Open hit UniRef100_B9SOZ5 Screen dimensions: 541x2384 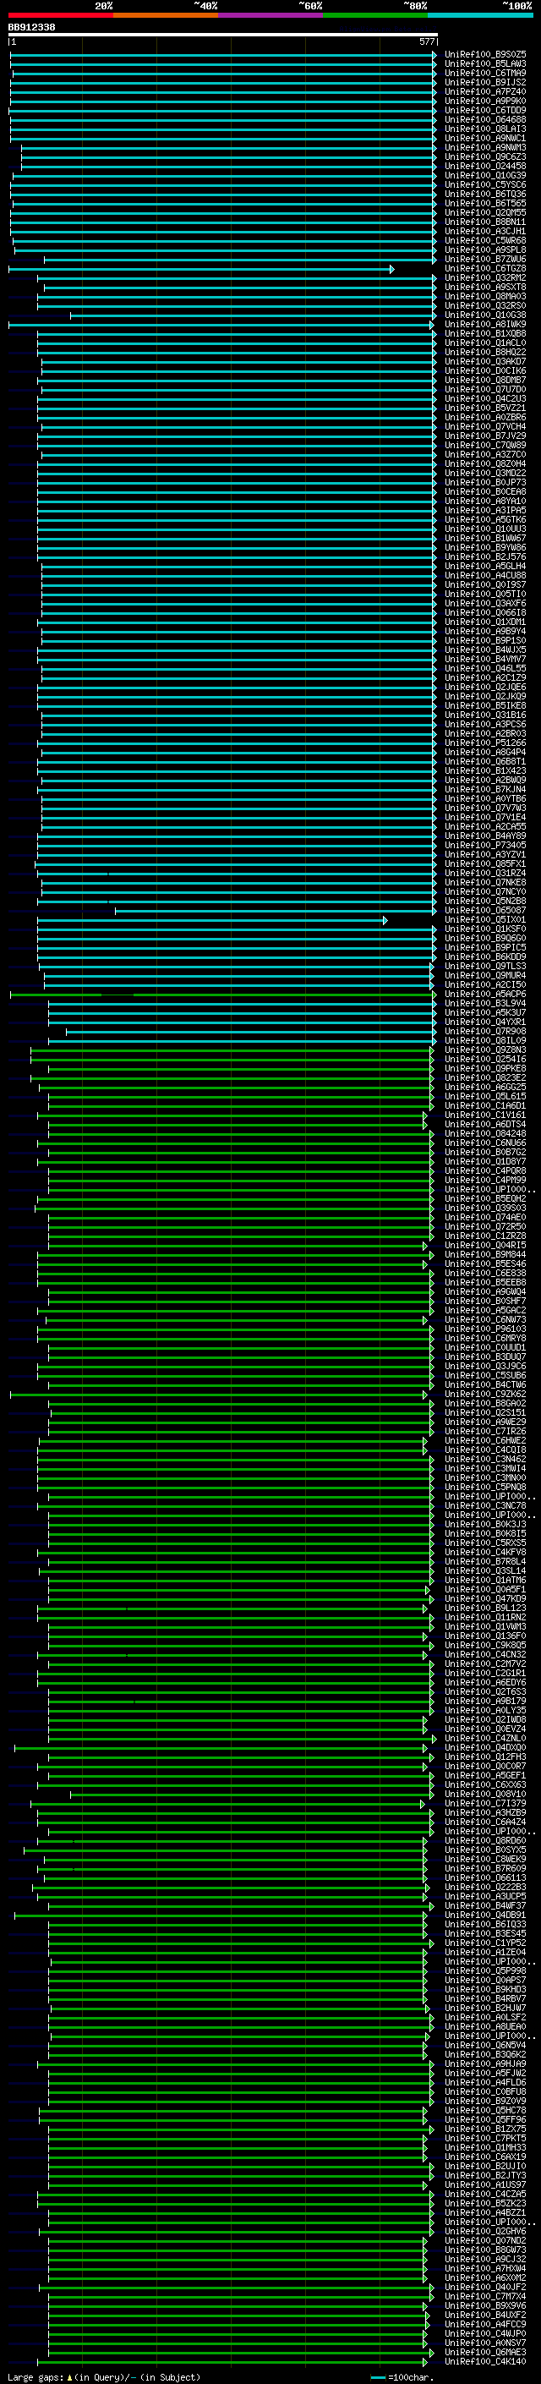pyautogui.click(x=484, y=55)
